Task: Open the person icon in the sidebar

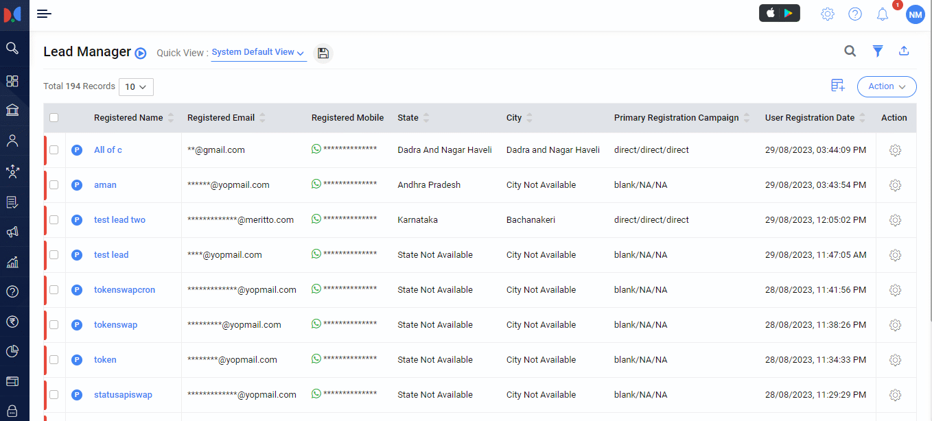Action: click(x=12, y=141)
